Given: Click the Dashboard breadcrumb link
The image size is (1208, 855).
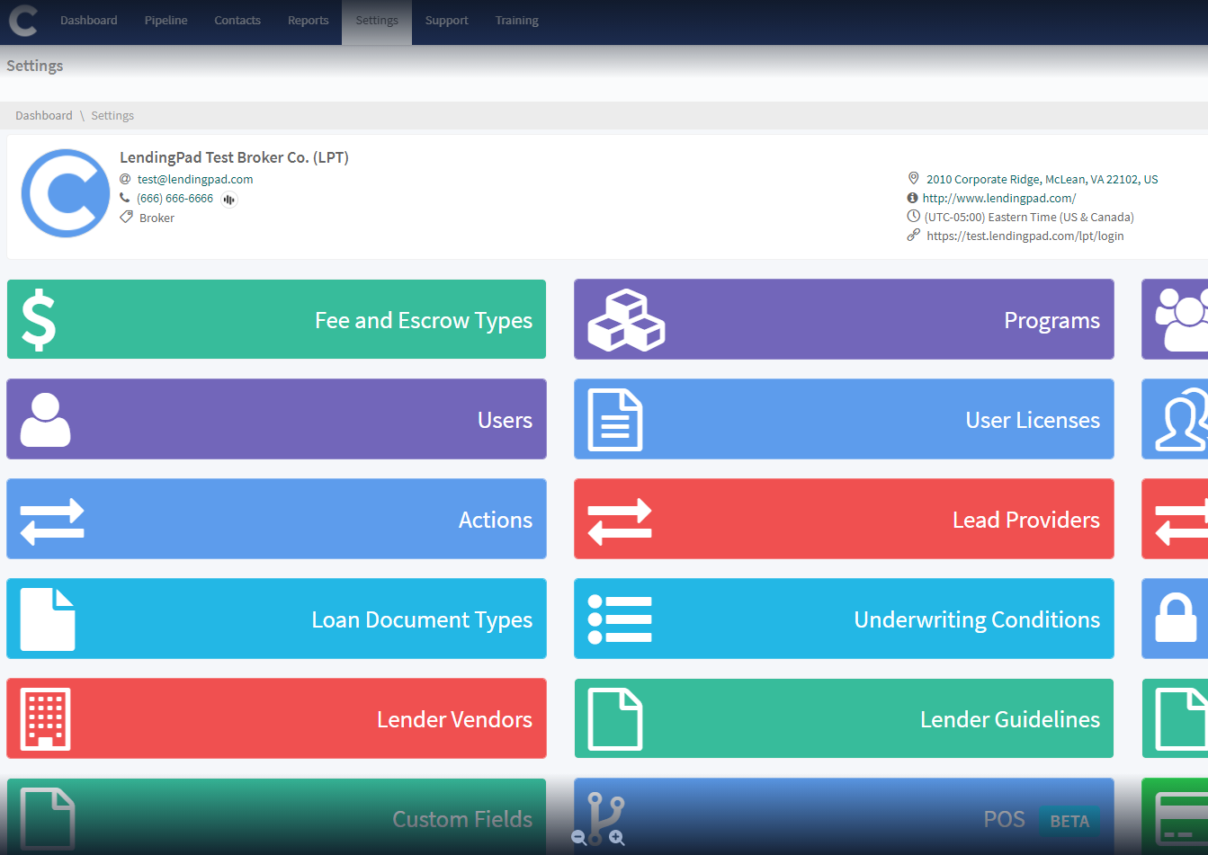Looking at the screenshot, I should coord(43,116).
